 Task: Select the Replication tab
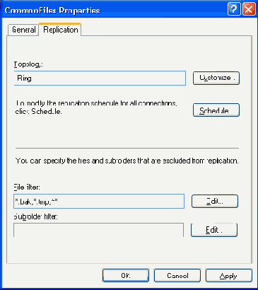[61, 30]
